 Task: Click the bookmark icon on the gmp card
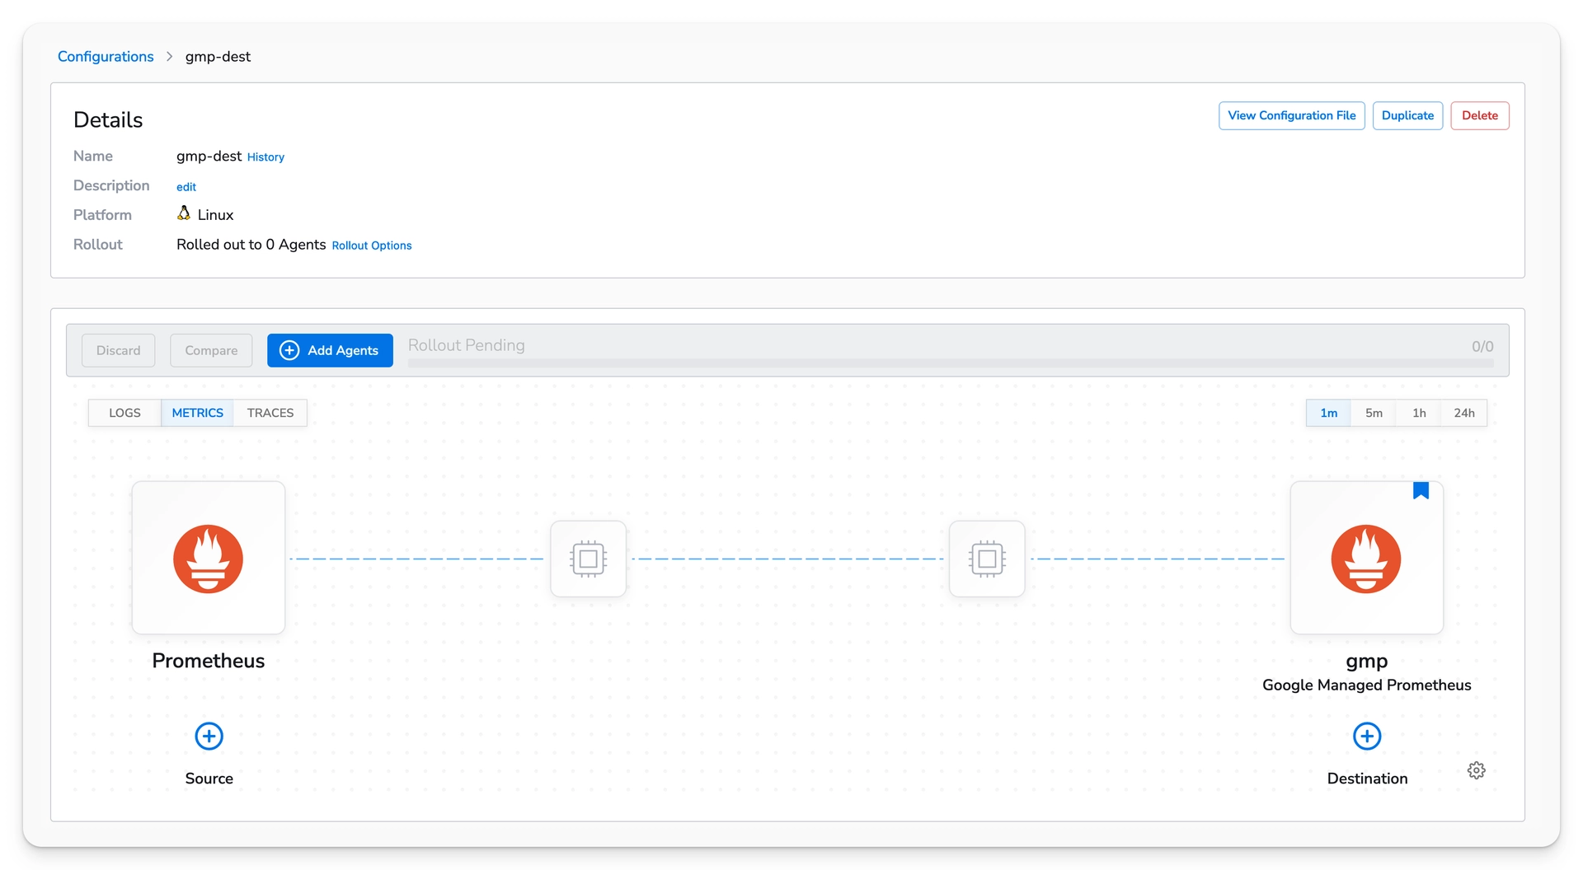pos(1421,489)
